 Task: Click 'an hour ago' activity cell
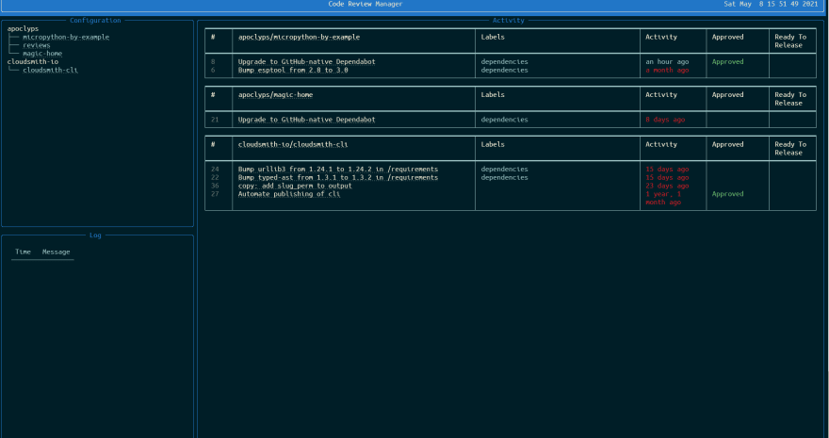[x=667, y=62]
